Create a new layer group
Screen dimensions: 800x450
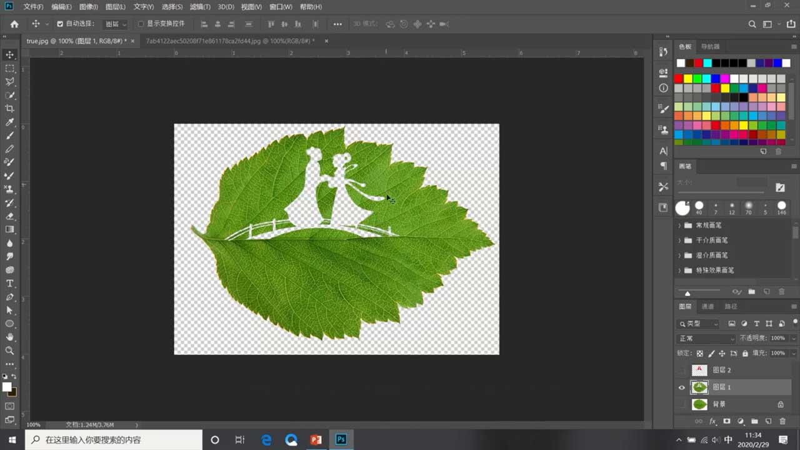point(754,422)
